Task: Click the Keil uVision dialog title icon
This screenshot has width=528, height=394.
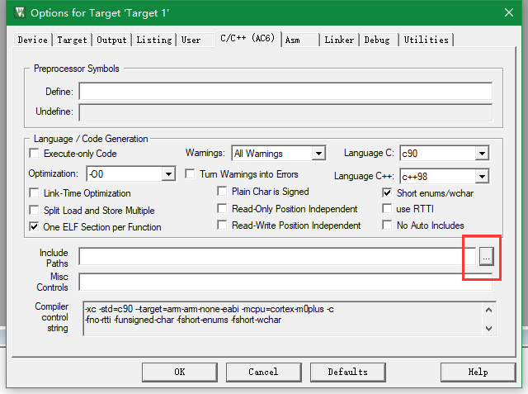Action: (x=20, y=12)
